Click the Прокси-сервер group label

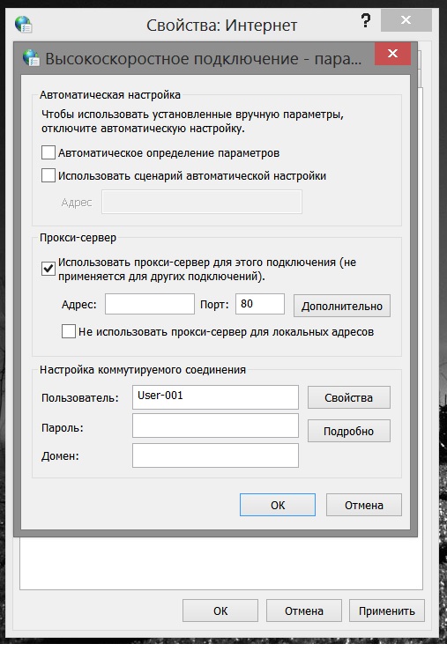tap(78, 238)
